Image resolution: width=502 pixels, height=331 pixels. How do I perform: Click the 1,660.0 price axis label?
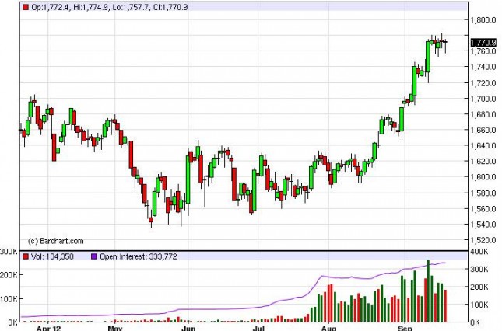483,130
